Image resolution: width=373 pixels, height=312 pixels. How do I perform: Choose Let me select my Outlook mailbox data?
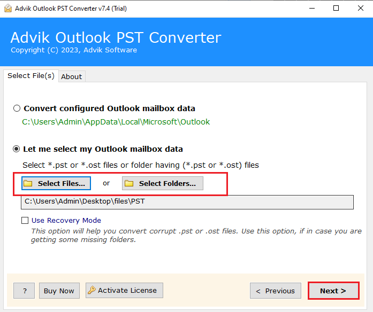[x=17, y=149]
